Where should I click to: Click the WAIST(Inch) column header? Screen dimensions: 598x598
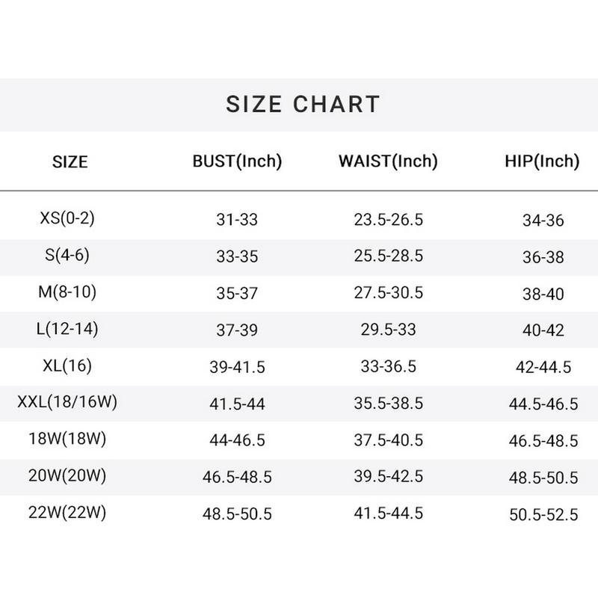[388, 161]
